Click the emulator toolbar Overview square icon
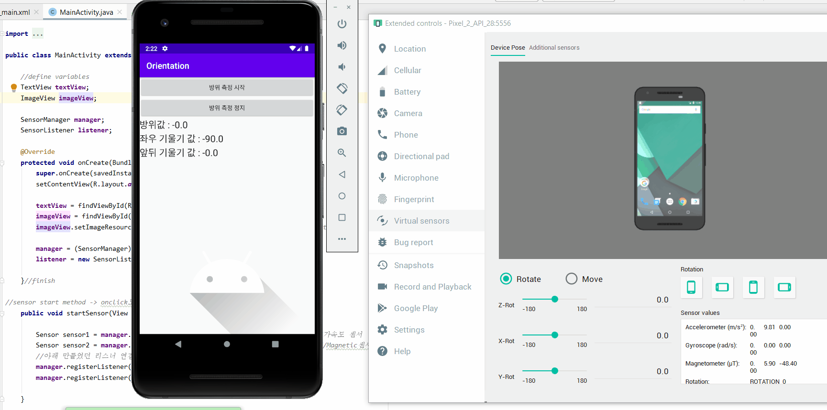Viewport: 827px width, 410px height. tap(342, 217)
